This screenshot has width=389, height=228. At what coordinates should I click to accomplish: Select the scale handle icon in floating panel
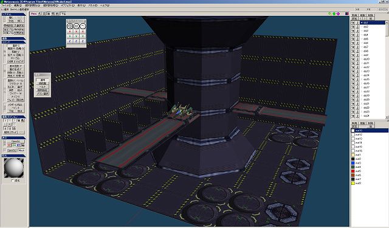(76, 26)
